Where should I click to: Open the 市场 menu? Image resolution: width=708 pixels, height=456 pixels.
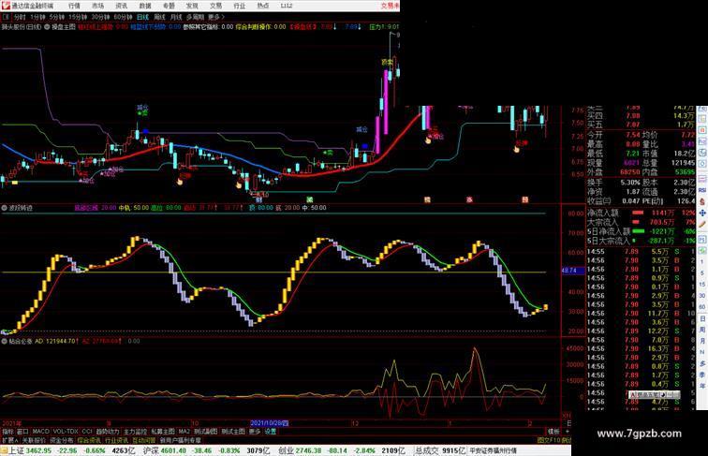tap(97, 6)
